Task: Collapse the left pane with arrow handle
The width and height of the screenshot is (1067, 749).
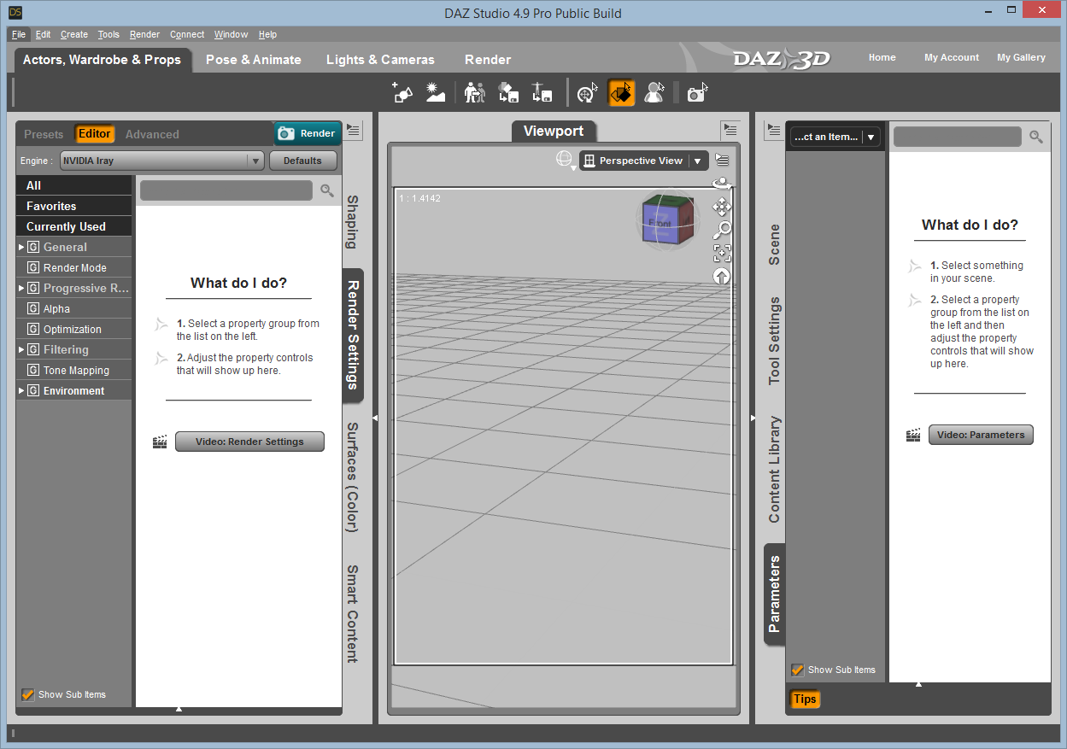Action: 375,418
